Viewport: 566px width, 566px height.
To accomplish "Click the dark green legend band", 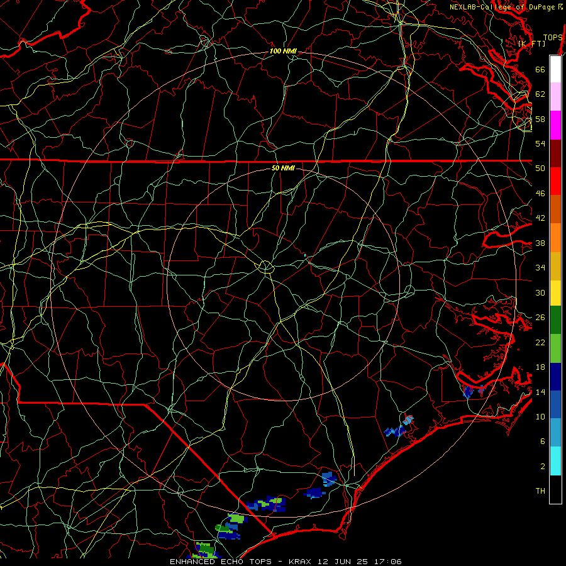I will [x=555, y=320].
